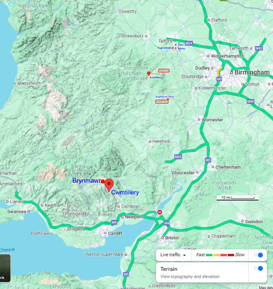Select the Stourbridge town label
This screenshot has height=289, width=273.
192,76
